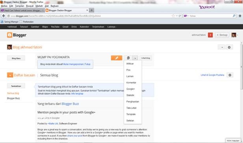Viewport: 243px width, 143px height.
Task: Click the Kirim masukan feedback button
Action: [233, 141]
